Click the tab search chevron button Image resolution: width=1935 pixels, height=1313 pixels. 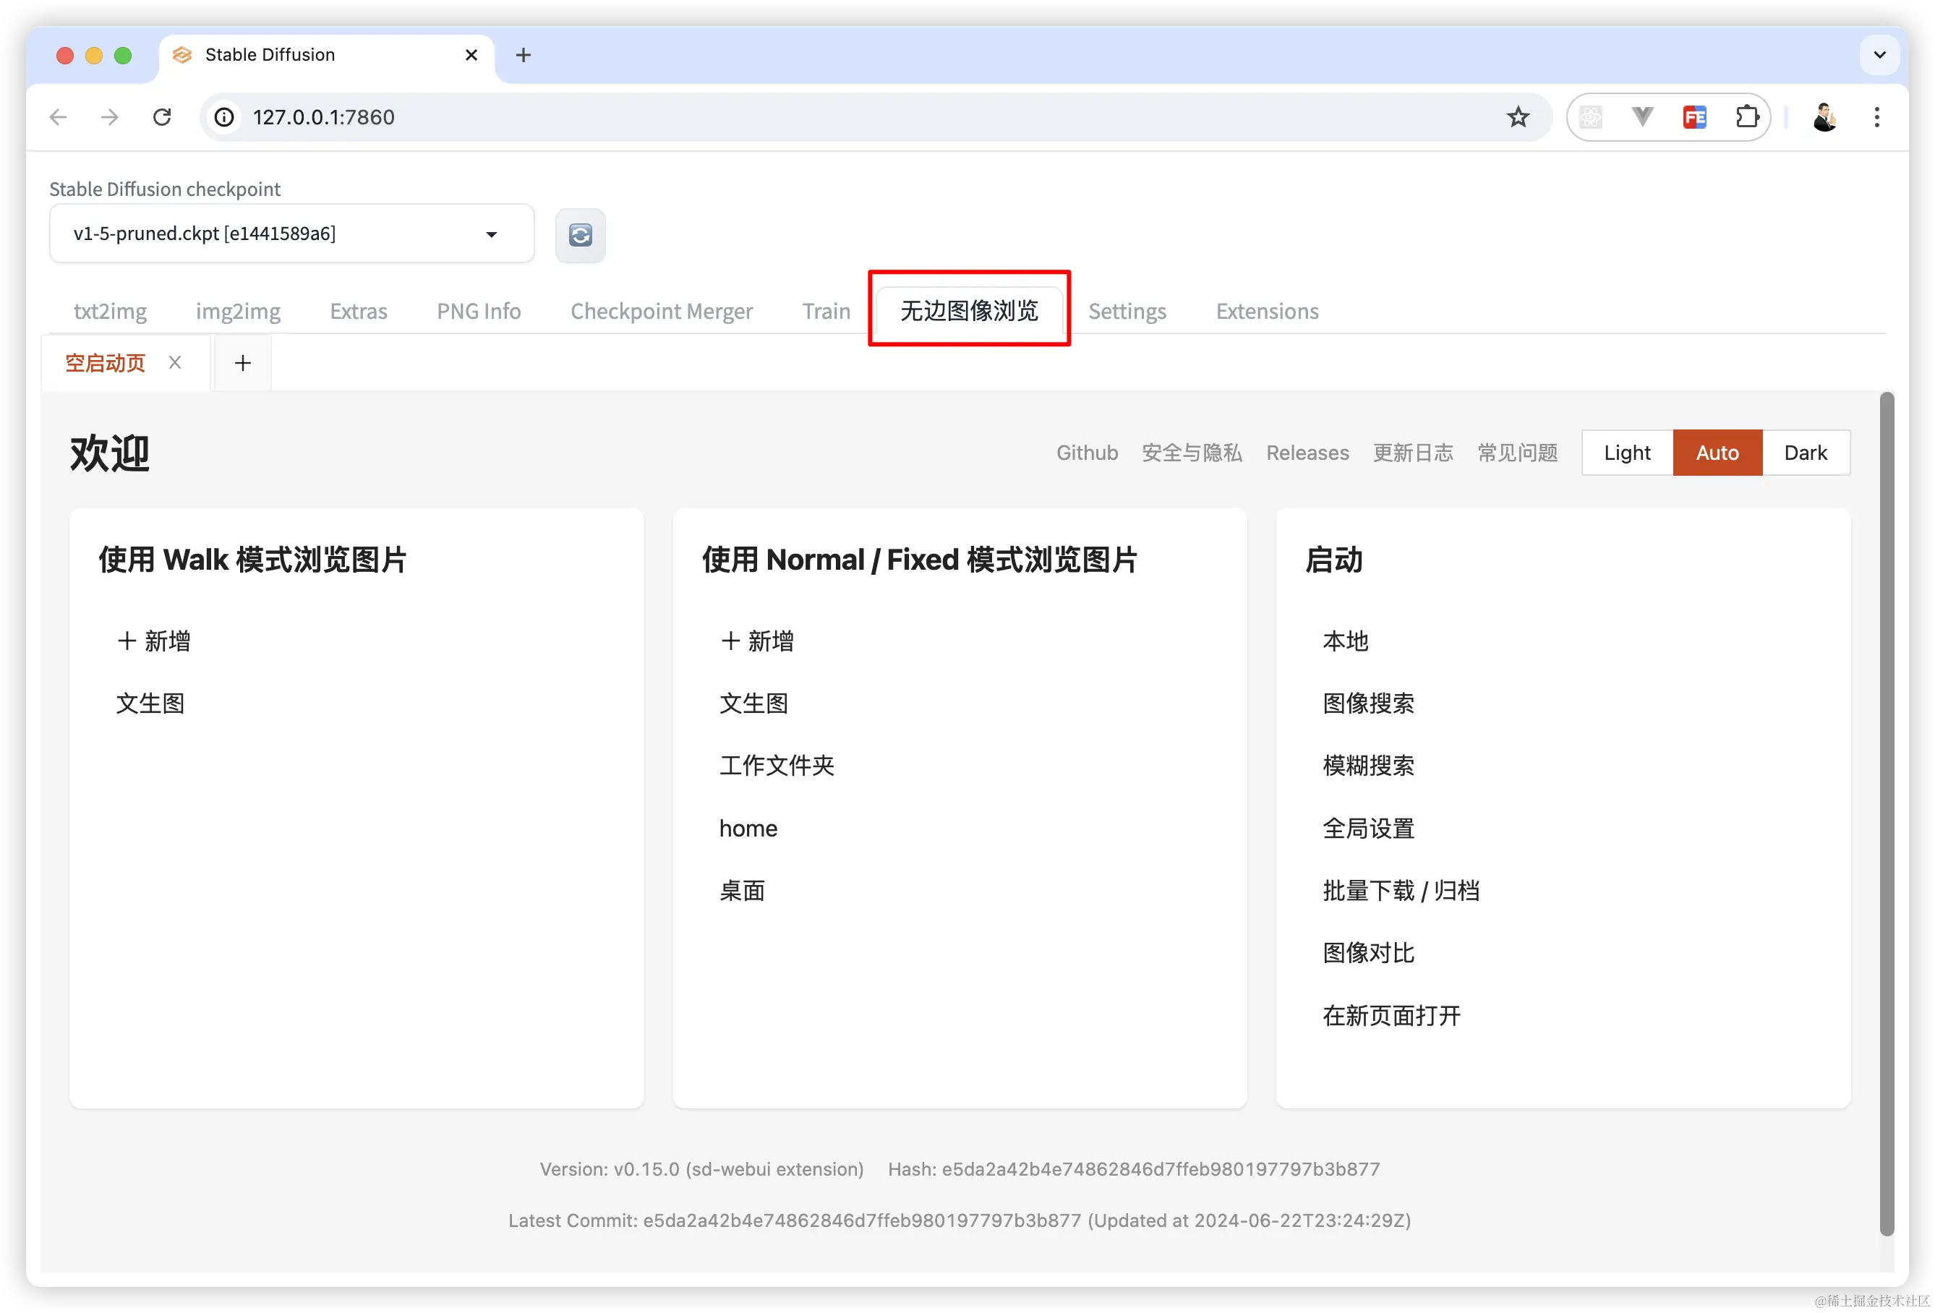[x=1879, y=55]
